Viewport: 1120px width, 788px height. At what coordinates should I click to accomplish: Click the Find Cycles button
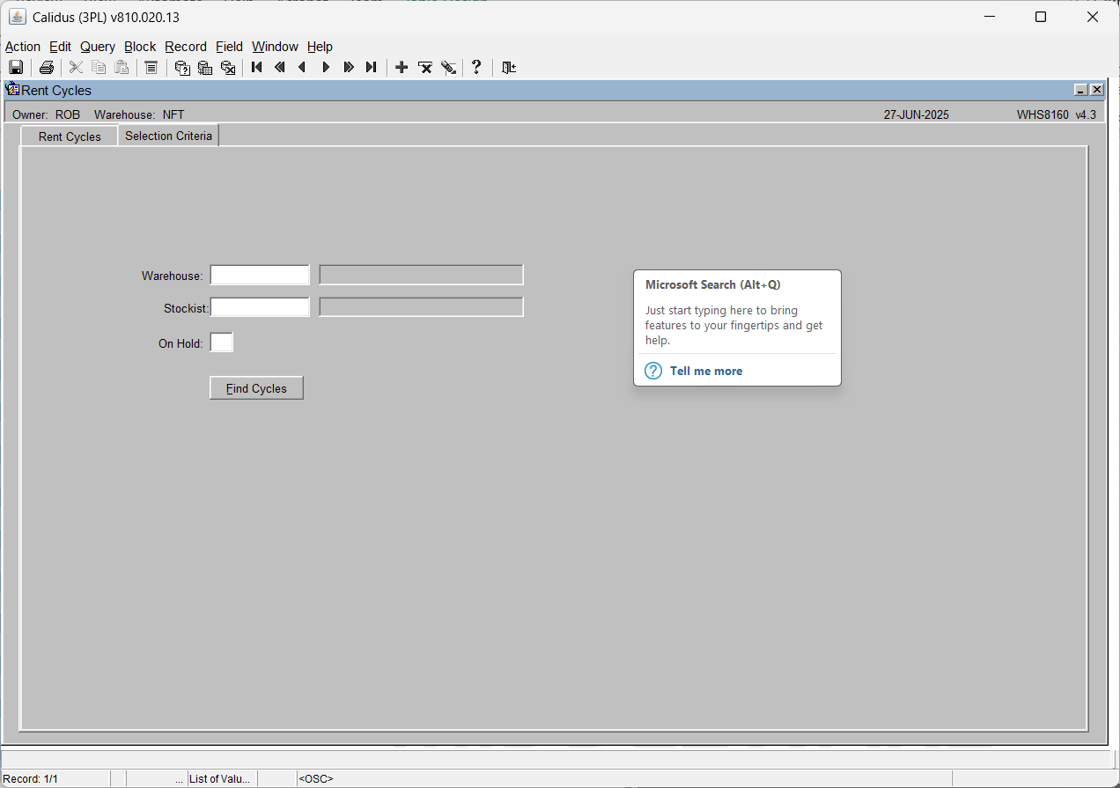[x=256, y=388]
